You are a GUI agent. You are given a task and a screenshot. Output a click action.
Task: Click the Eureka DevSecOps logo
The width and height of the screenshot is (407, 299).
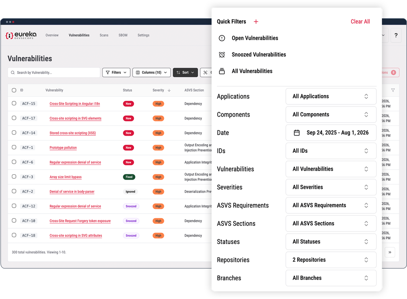point(21,35)
